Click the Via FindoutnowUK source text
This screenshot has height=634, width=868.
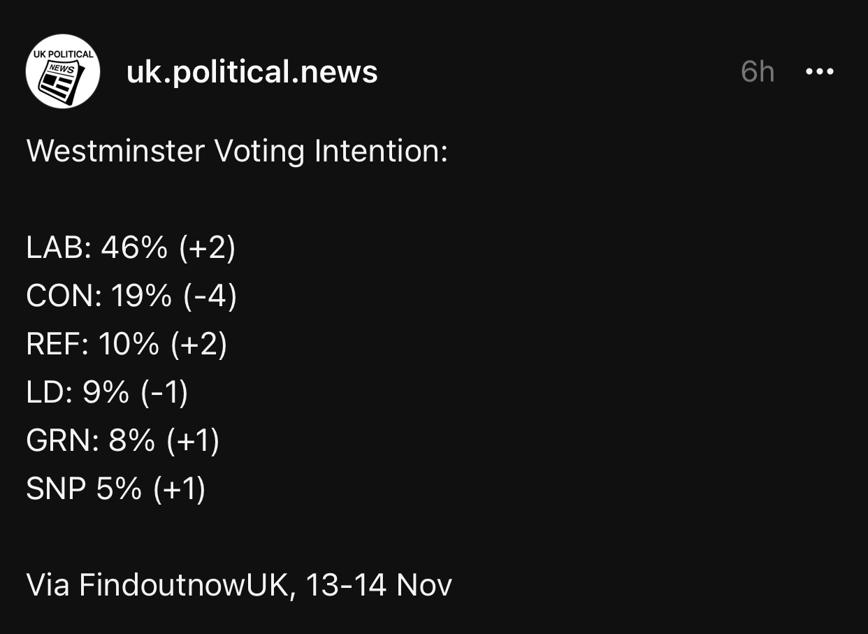coord(157,585)
